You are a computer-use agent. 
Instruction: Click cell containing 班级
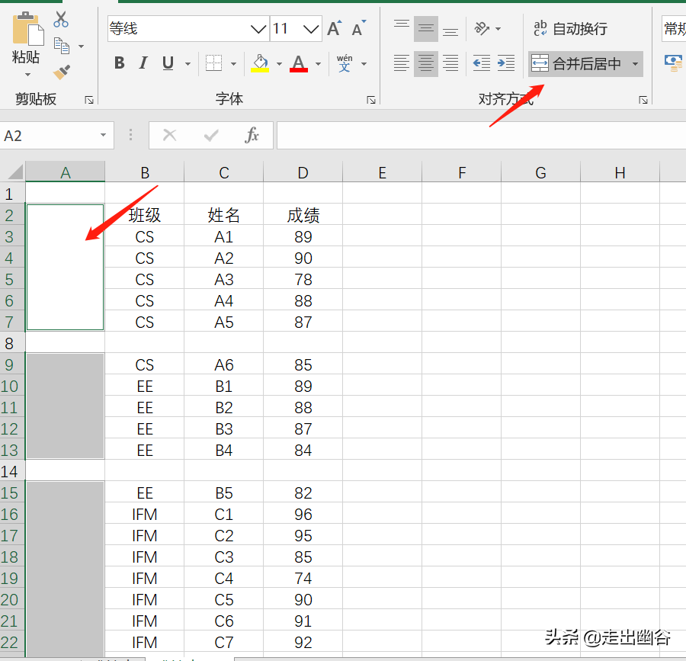(145, 215)
